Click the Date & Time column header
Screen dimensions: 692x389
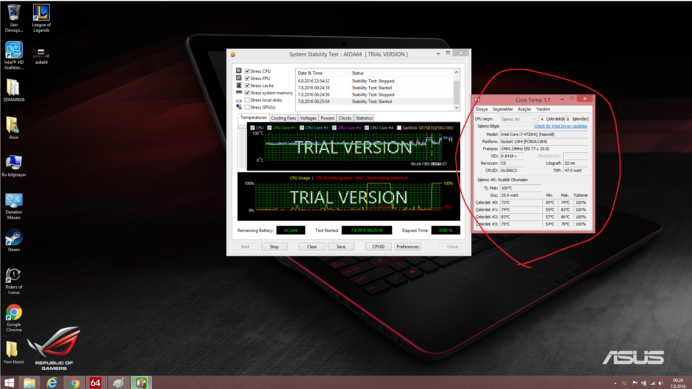[x=323, y=73]
